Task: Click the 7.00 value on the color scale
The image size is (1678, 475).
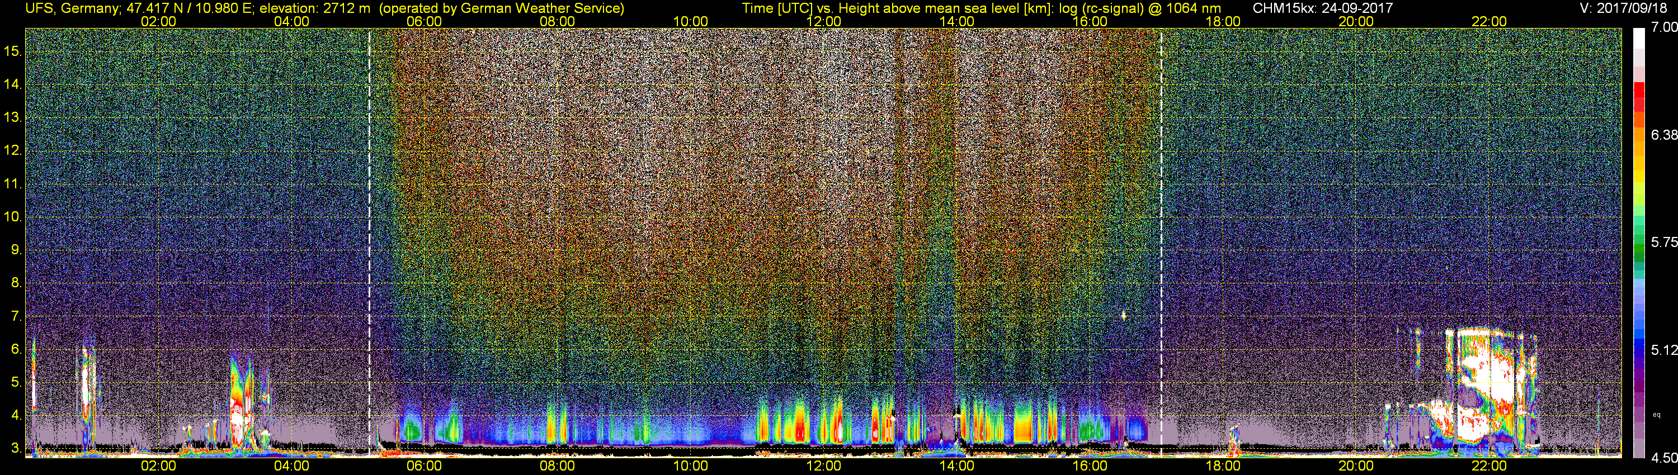Action: point(1665,27)
